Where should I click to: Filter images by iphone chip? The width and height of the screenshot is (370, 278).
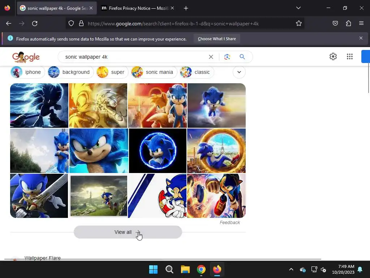tap(27, 72)
